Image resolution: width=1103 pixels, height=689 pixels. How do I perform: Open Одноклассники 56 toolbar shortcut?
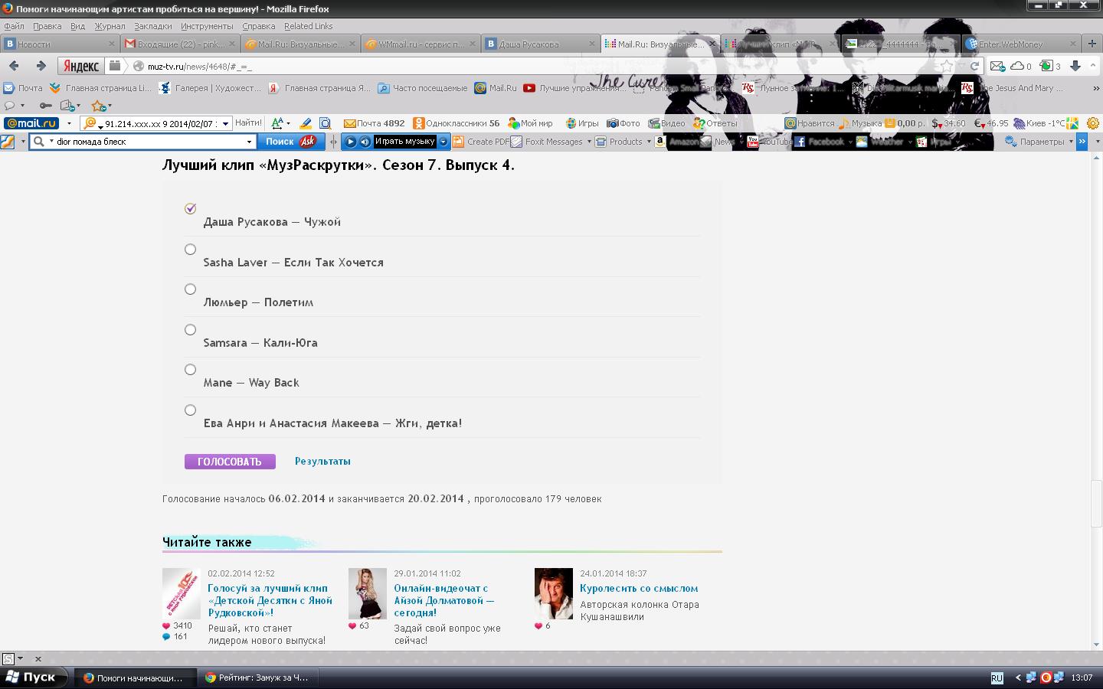coord(456,122)
